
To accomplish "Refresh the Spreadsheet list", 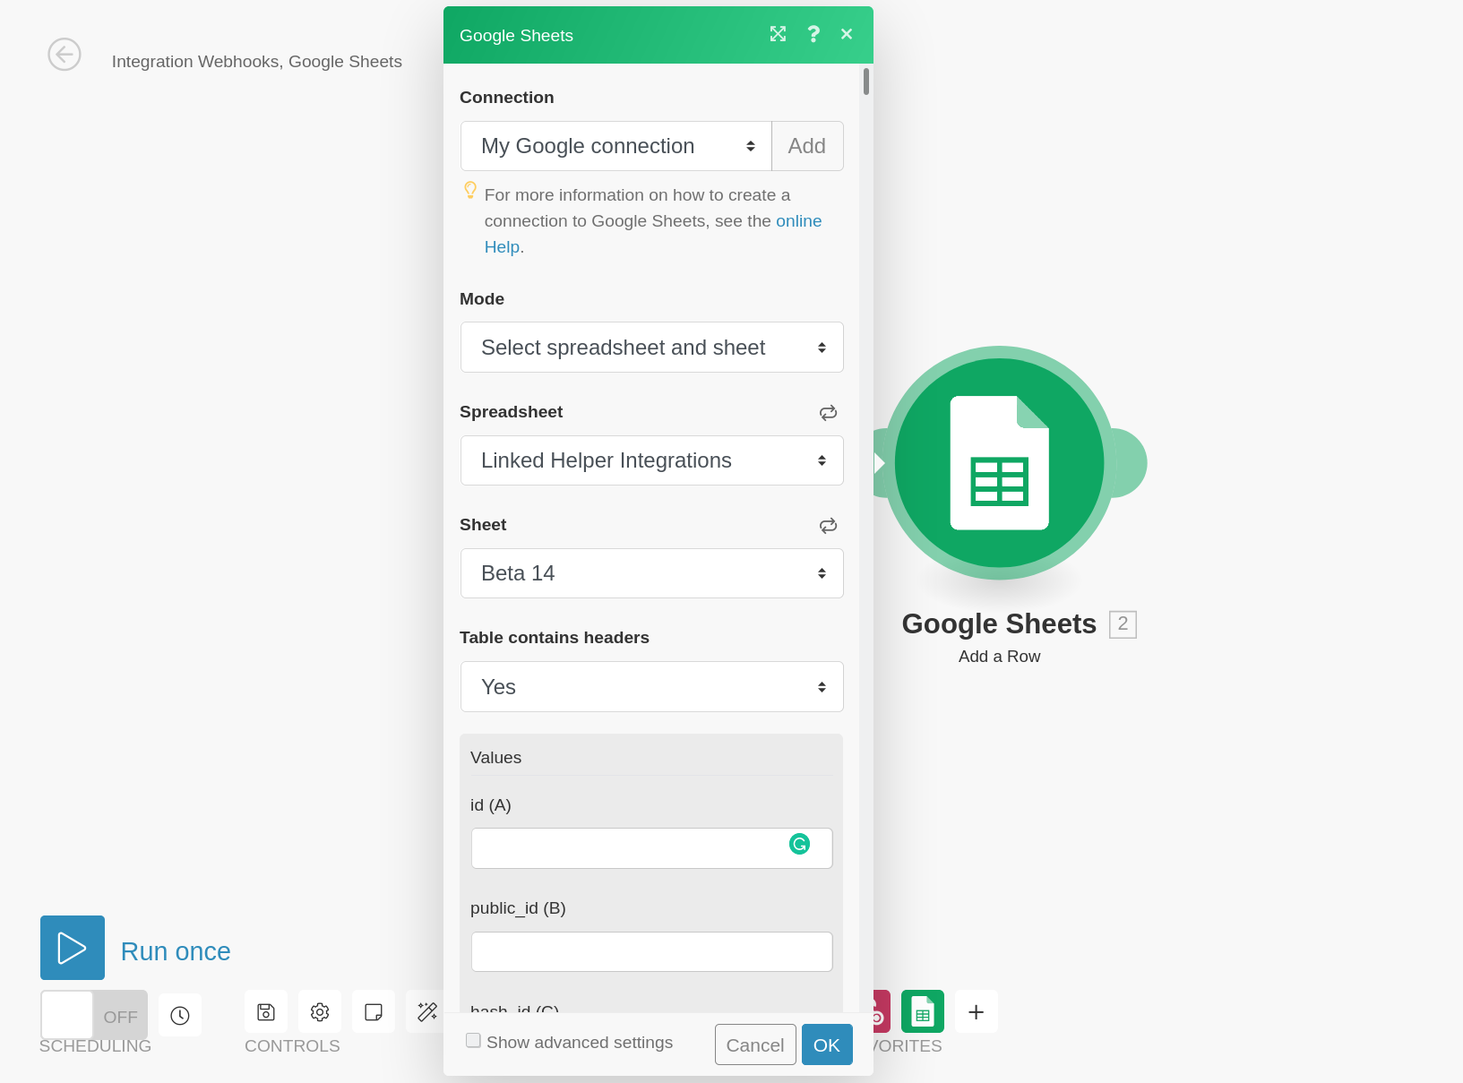I will point(828,413).
